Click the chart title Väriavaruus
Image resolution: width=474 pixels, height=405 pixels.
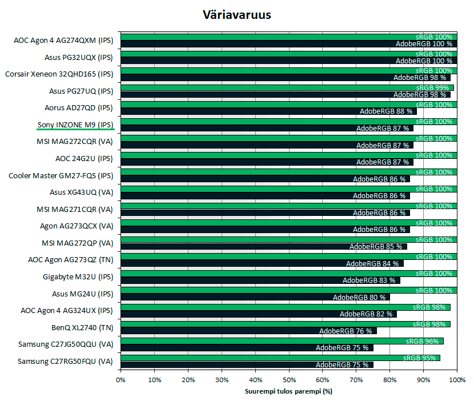coord(236,15)
